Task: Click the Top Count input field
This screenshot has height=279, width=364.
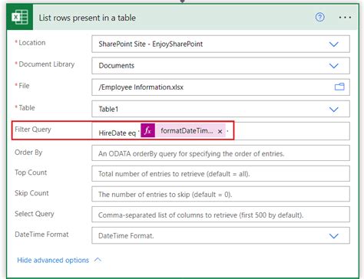Action: [x=220, y=173]
